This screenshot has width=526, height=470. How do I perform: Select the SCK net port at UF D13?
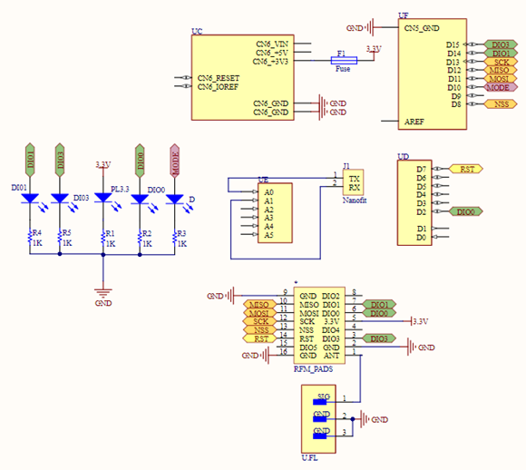coord(501,62)
